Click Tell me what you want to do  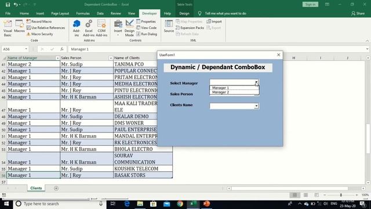click(225, 13)
